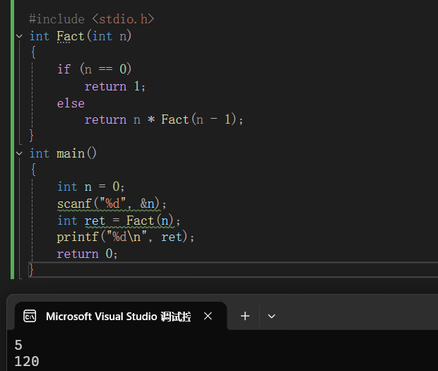Click the recursive Fact(n - 1) call
Screen dimensions: 438x371
[x=199, y=119]
